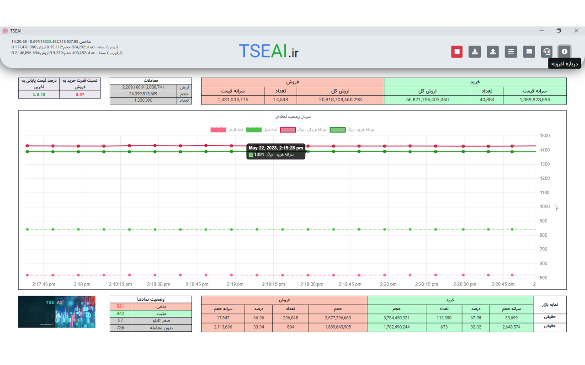Click the 2:19 pm x-axis label
This screenshot has height=365, width=585.
pyautogui.click(x=234, y=284)
